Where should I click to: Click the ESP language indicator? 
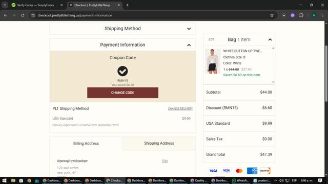[294, 180]
